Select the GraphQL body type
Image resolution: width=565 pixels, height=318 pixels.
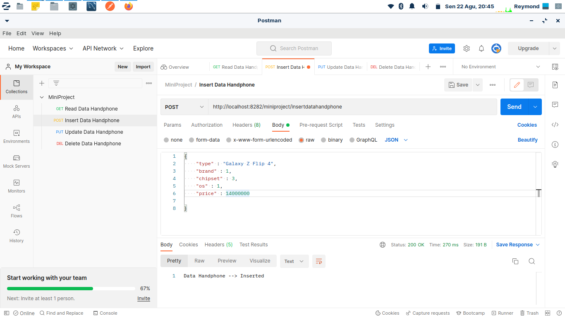pyautogui.click(x=364, y=140)
